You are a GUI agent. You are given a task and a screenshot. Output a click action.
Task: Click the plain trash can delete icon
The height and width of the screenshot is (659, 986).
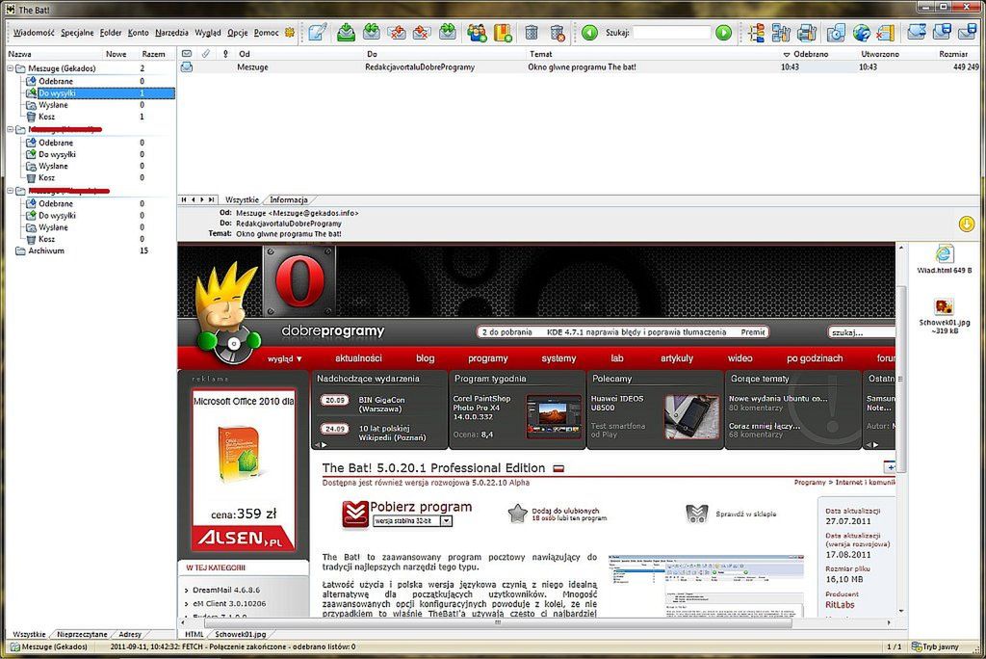click(x=532, y=32)
